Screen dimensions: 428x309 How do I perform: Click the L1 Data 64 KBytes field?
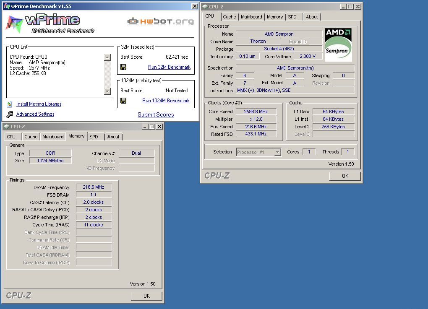coord(333,112)
